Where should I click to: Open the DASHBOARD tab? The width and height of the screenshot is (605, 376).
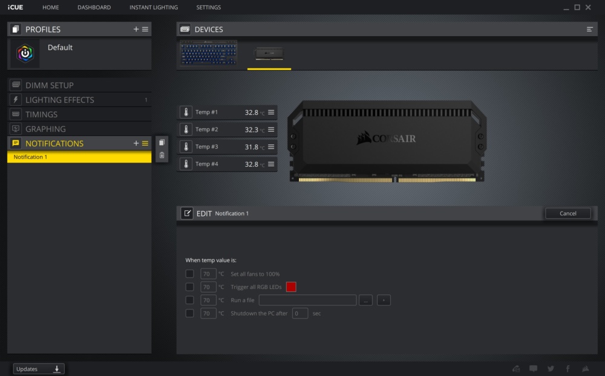click(94, 7)
